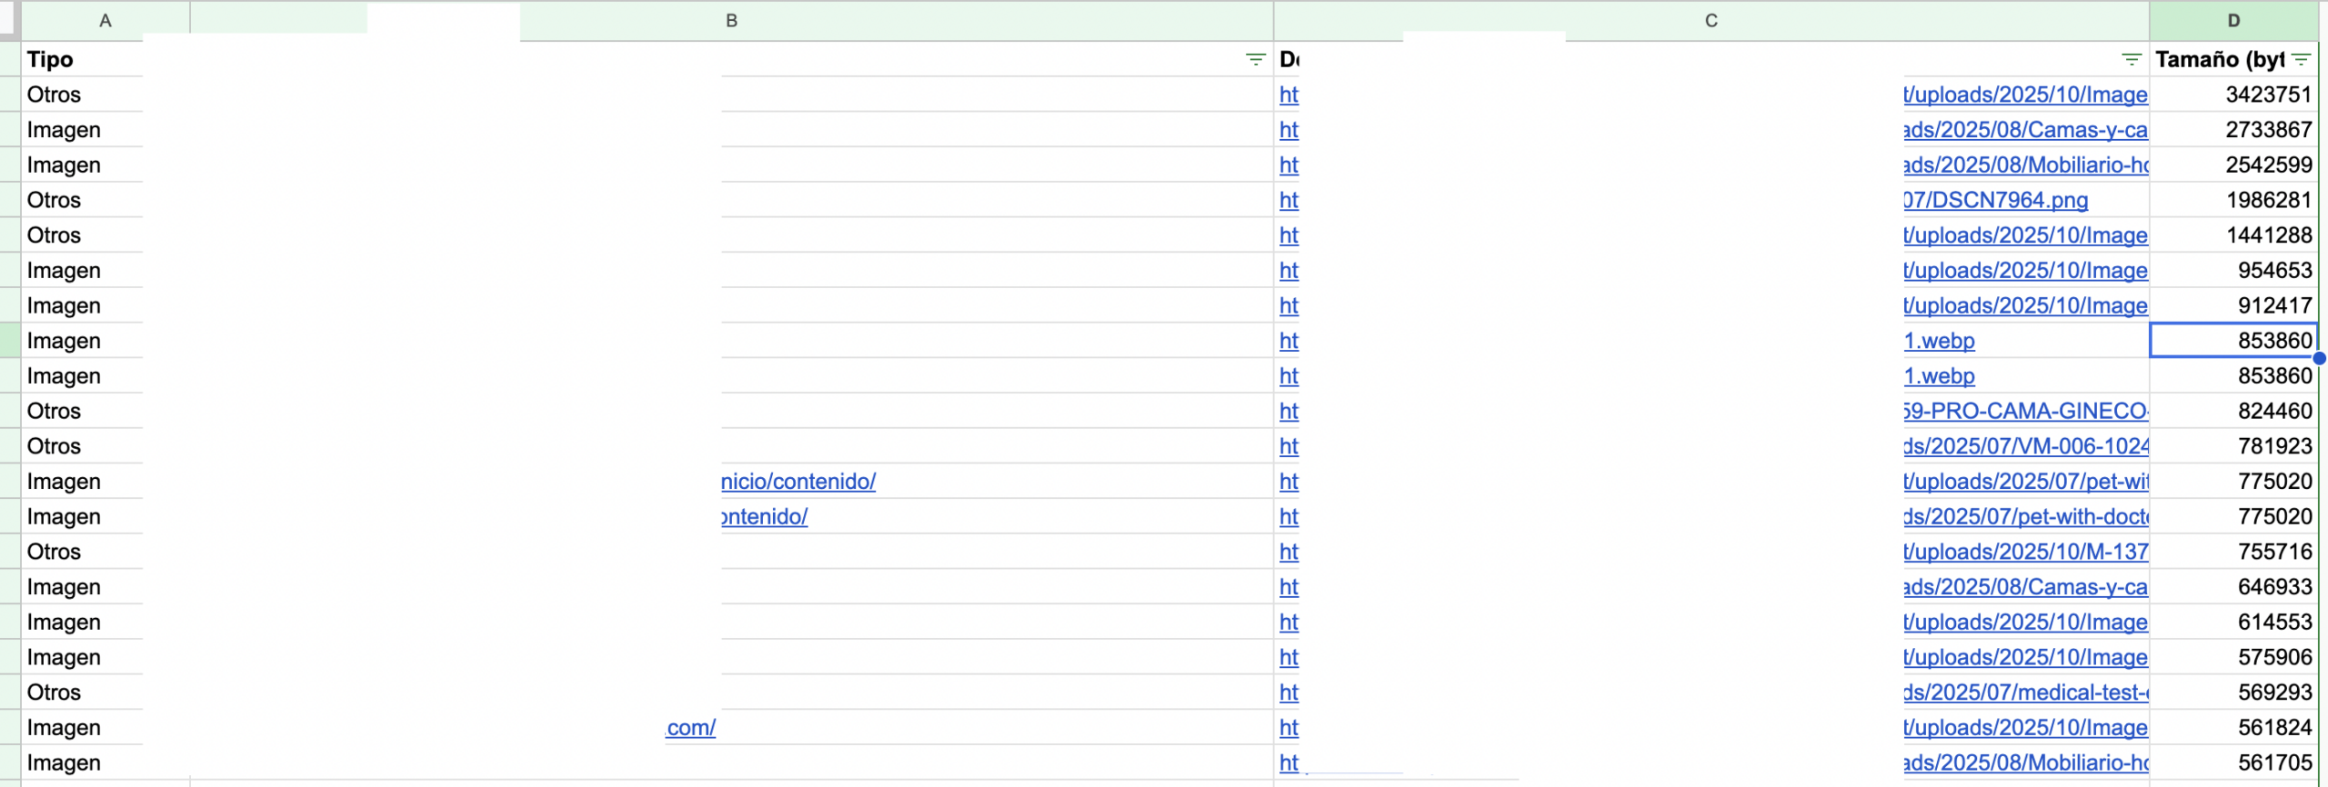The height and width of the screenshot is (787, 2328).
Task: Select the cell with value 561705
Action: (2233, 763)
